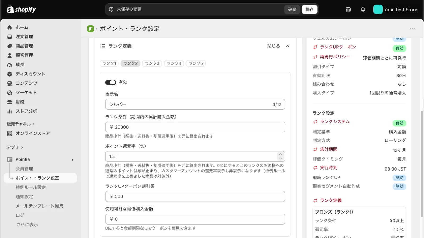Open ストア分析 analytics icon
This screenshot has width=424, height=238.
click(10, 111)
